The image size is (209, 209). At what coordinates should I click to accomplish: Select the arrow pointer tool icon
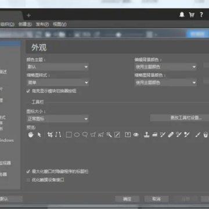(x=39, y=135)
